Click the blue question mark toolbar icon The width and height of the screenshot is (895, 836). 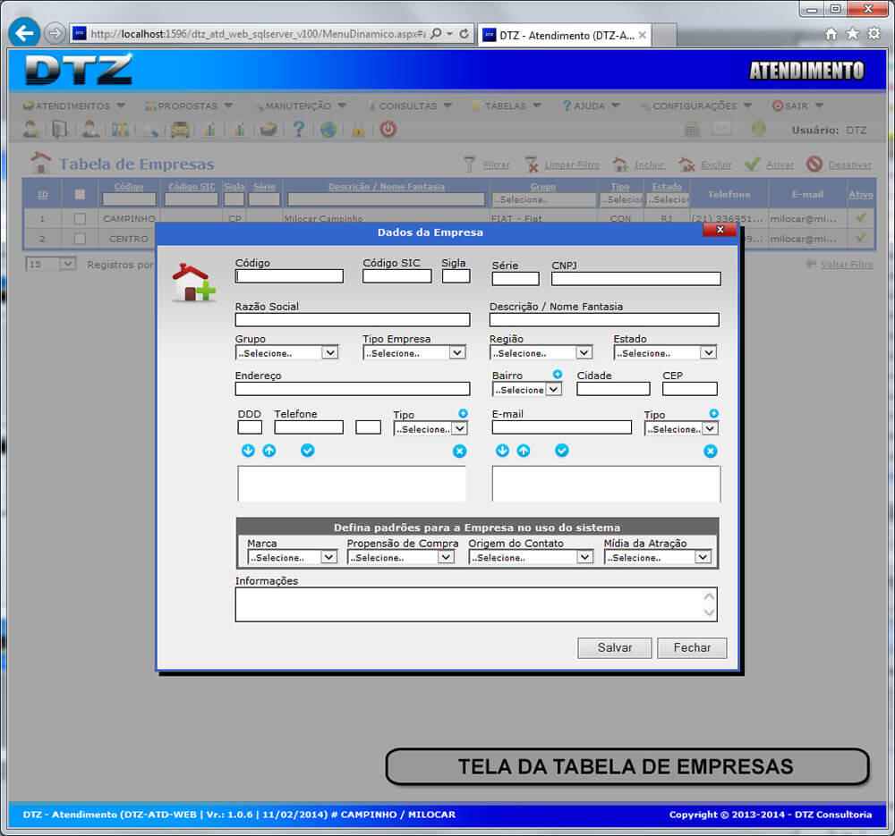click(x=299, y=130)
